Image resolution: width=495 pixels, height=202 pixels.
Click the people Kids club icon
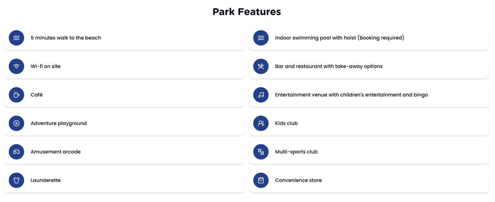tap(261, 123)
